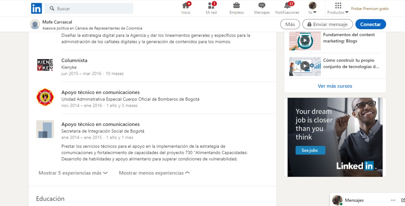Screen dimensions: 405x206
Task: Click the compose message icon in Mensajes bar
Action: point(403,200)
